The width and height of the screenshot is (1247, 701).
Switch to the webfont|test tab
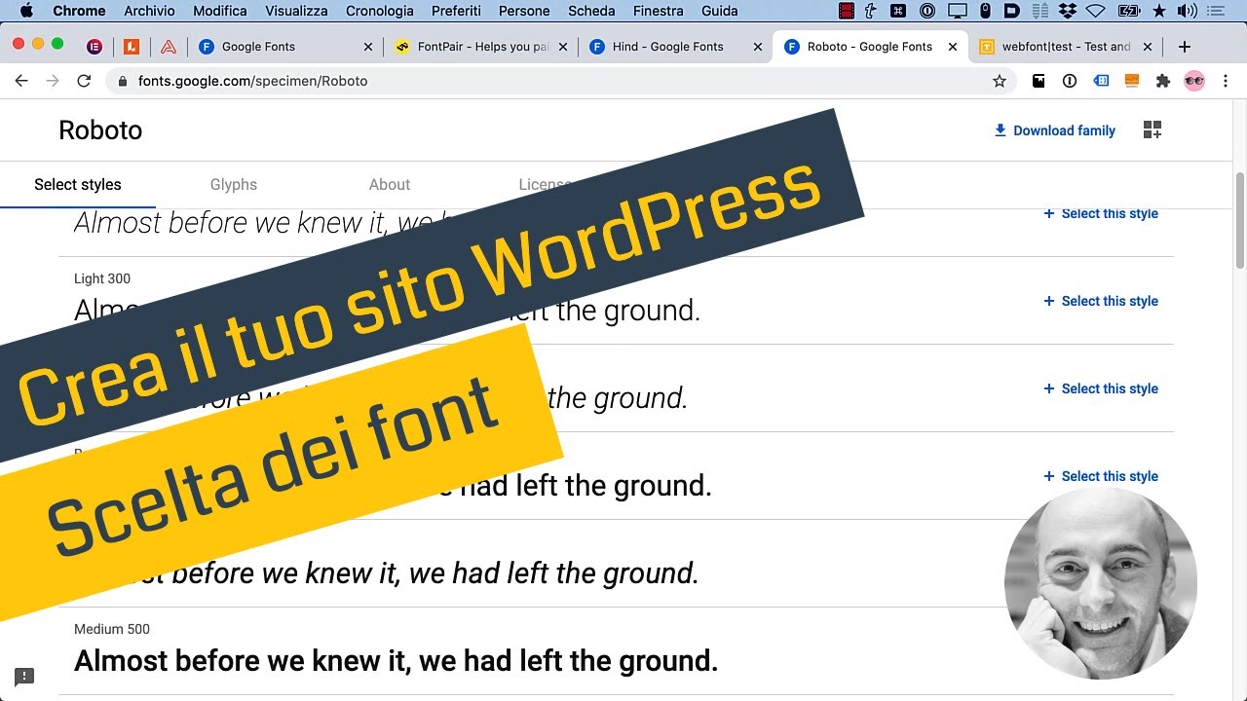(1066, 47)
